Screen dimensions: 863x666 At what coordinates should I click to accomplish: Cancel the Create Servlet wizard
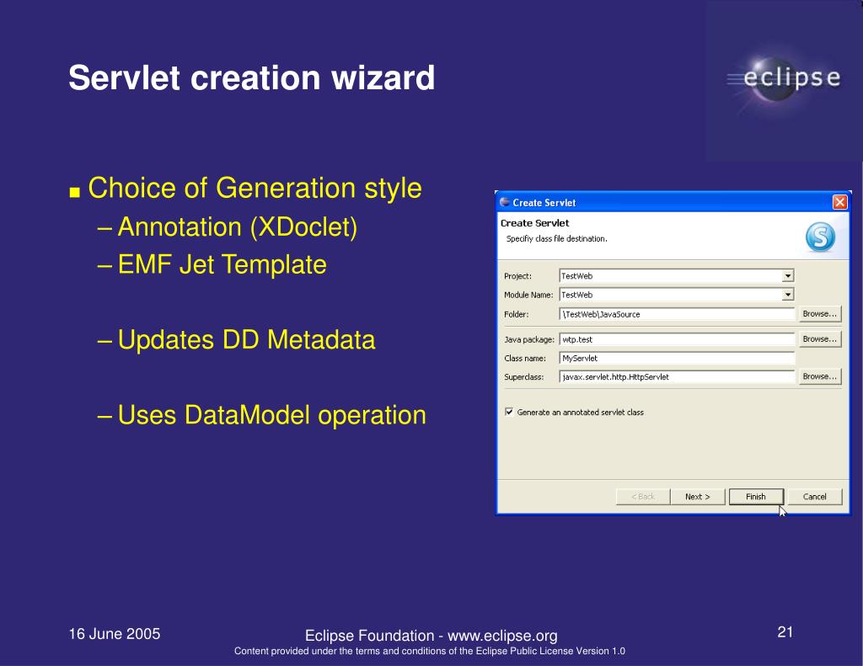(x=815, y=497)
